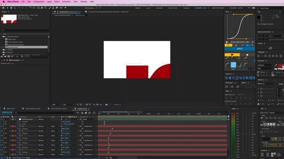Expand the 02. COMPS folder
Image resolution: width=284 pixels, height=159 pixels.
(1, 50)
